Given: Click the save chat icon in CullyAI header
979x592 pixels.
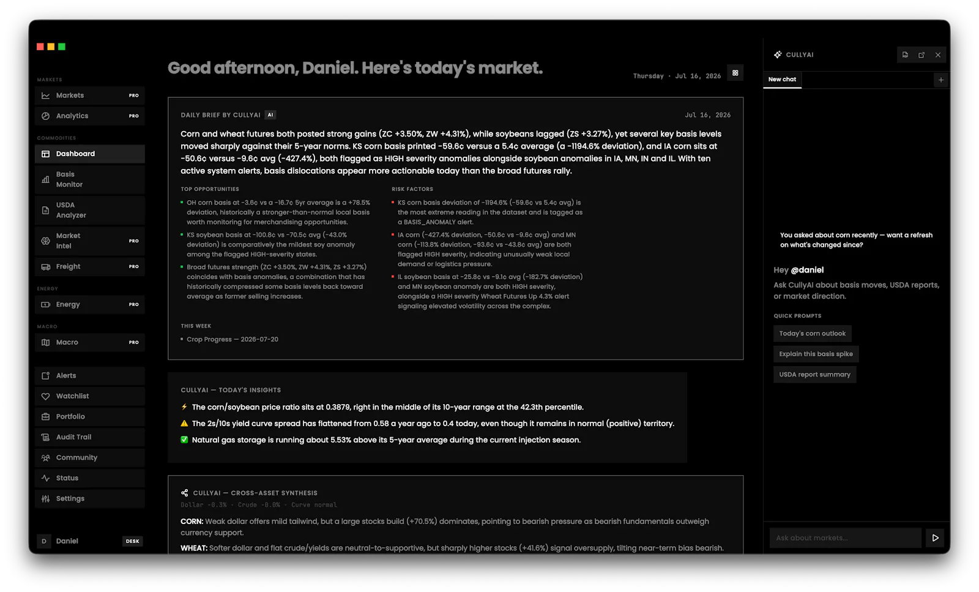Looking at the screenshot, I should click(x=905, y=54).
